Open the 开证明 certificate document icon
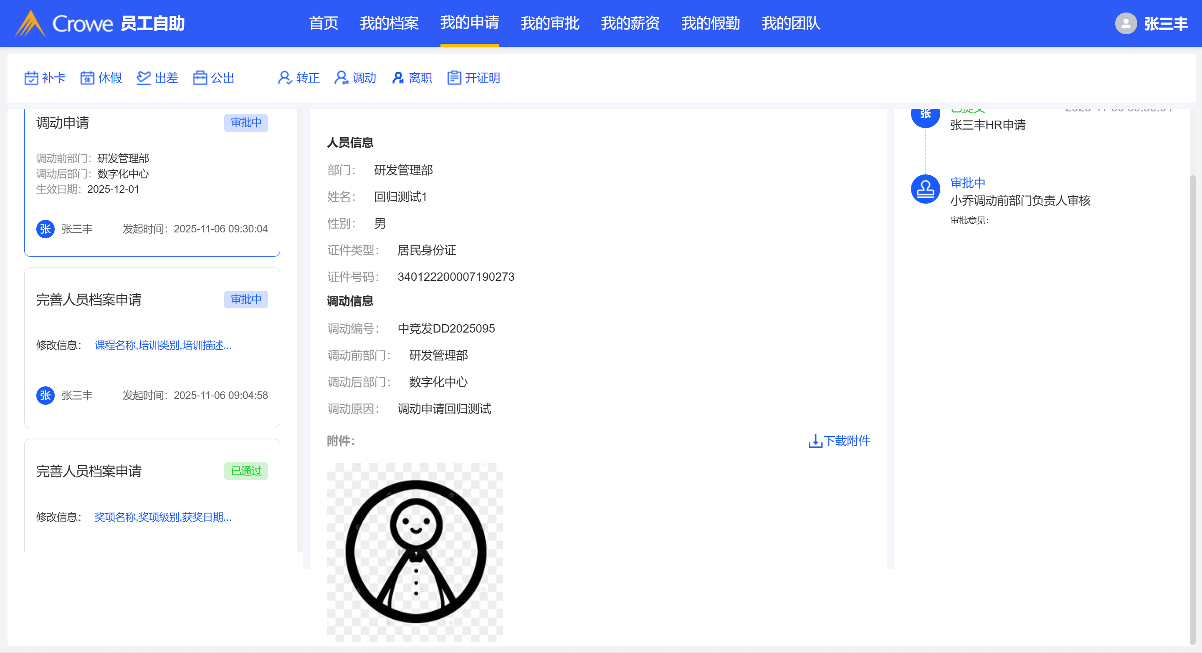The width and height of the screenshot is (1202, 653). coord(454,78)
